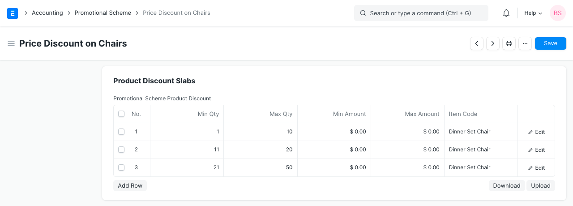The height and width of the screenshot is (206, 573).
Task: Check the row 1 checkbox
Action: [x=121, y=132]
